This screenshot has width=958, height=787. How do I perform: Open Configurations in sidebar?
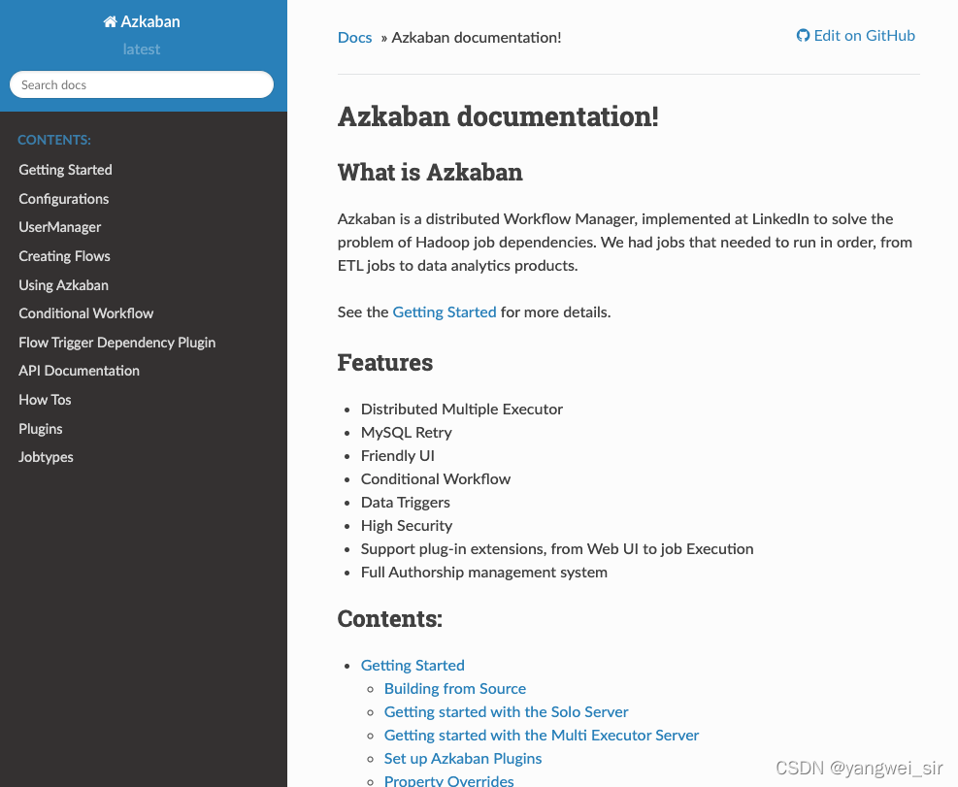(x=63, y=199)
